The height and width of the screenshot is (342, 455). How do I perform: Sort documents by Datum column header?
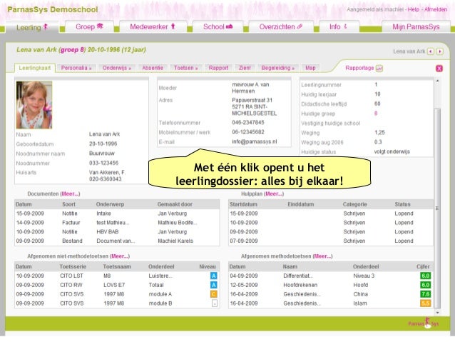pos(24,204)
